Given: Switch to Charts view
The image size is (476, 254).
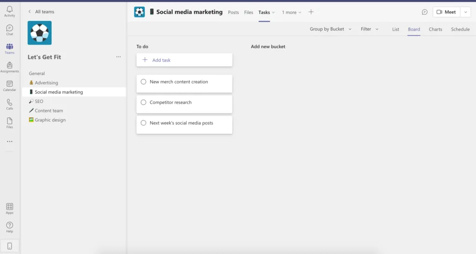Looking at the screenshot, I should tap(435, 29).
